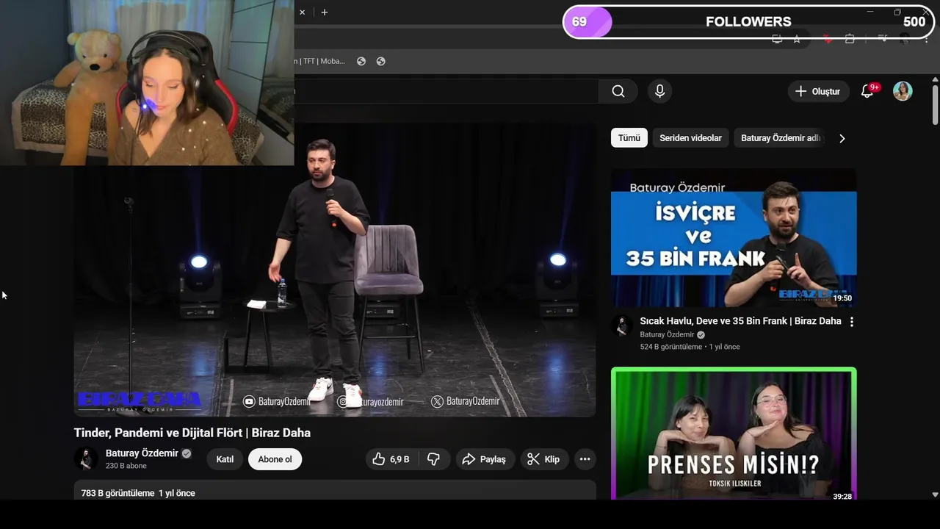Open Baturay Özdemir channel avatar under the video
This screenshot has width=940, height=529.
(86, 459)
